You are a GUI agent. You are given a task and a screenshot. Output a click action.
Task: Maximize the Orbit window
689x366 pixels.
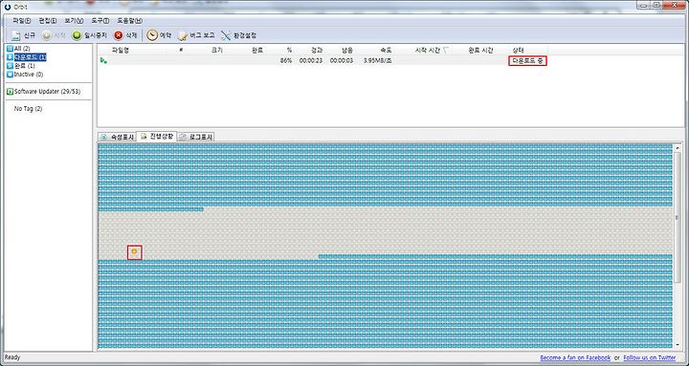(656, 6)
